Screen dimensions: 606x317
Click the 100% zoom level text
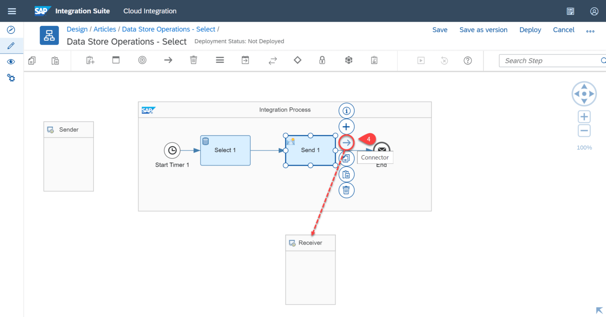pos(584,147)
